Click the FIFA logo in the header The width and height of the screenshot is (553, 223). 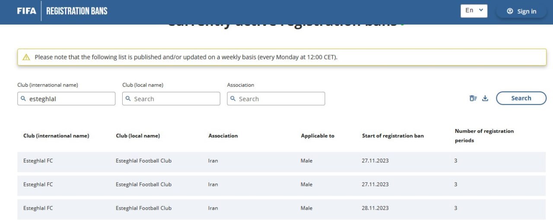(27, 11)
